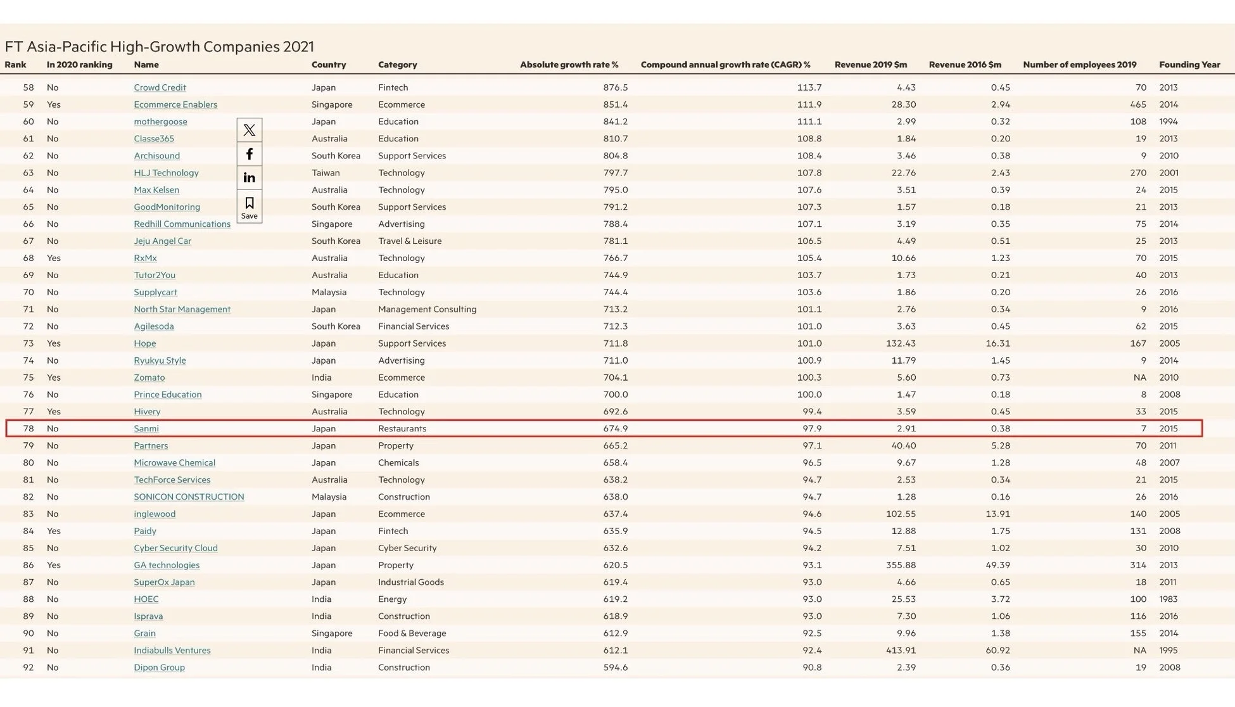Open the Zomato company page
This screenshot has width=1235, height=707.
[149, 377]
